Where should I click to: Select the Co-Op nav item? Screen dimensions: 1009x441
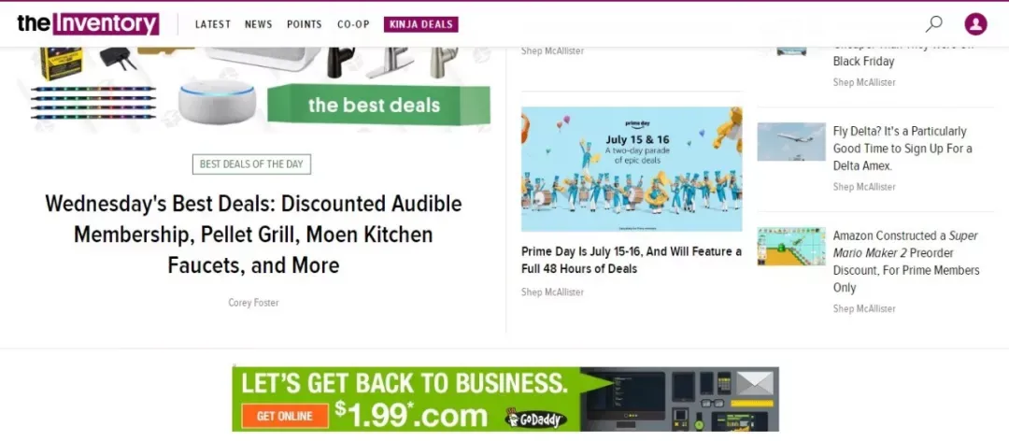tap(353, 24)
